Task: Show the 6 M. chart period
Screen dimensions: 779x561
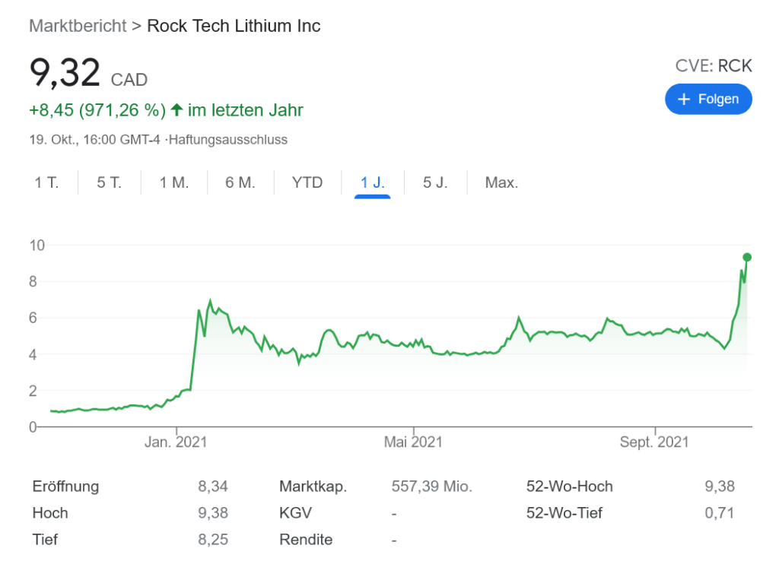Action: (x=240, y=182)
